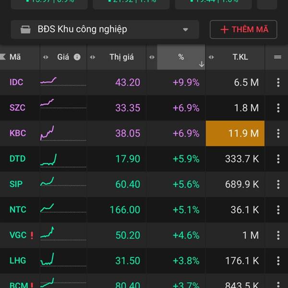
Task: Sort by the Mã column header
Action: 15,57
